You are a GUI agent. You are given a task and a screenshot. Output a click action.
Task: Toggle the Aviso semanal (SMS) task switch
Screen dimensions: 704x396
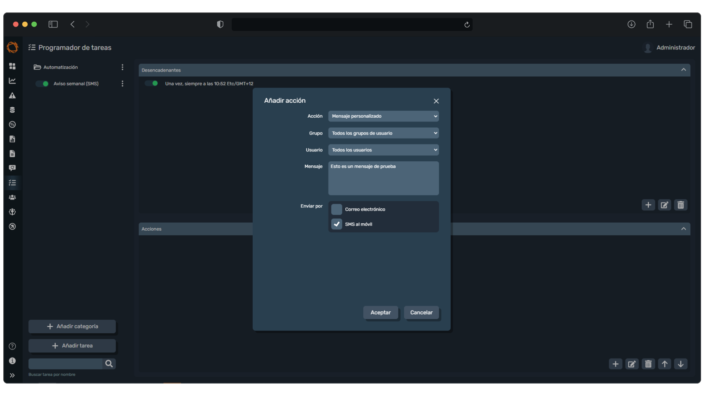[x=43, y=84]
